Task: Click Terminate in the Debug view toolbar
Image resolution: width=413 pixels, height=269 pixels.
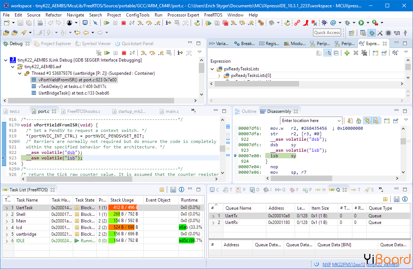Action: (124, 53)
